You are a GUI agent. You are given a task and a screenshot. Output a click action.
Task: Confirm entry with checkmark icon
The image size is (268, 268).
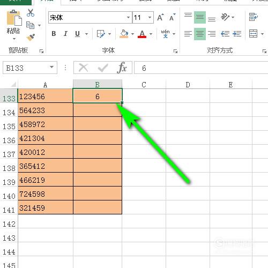point(103,68)
